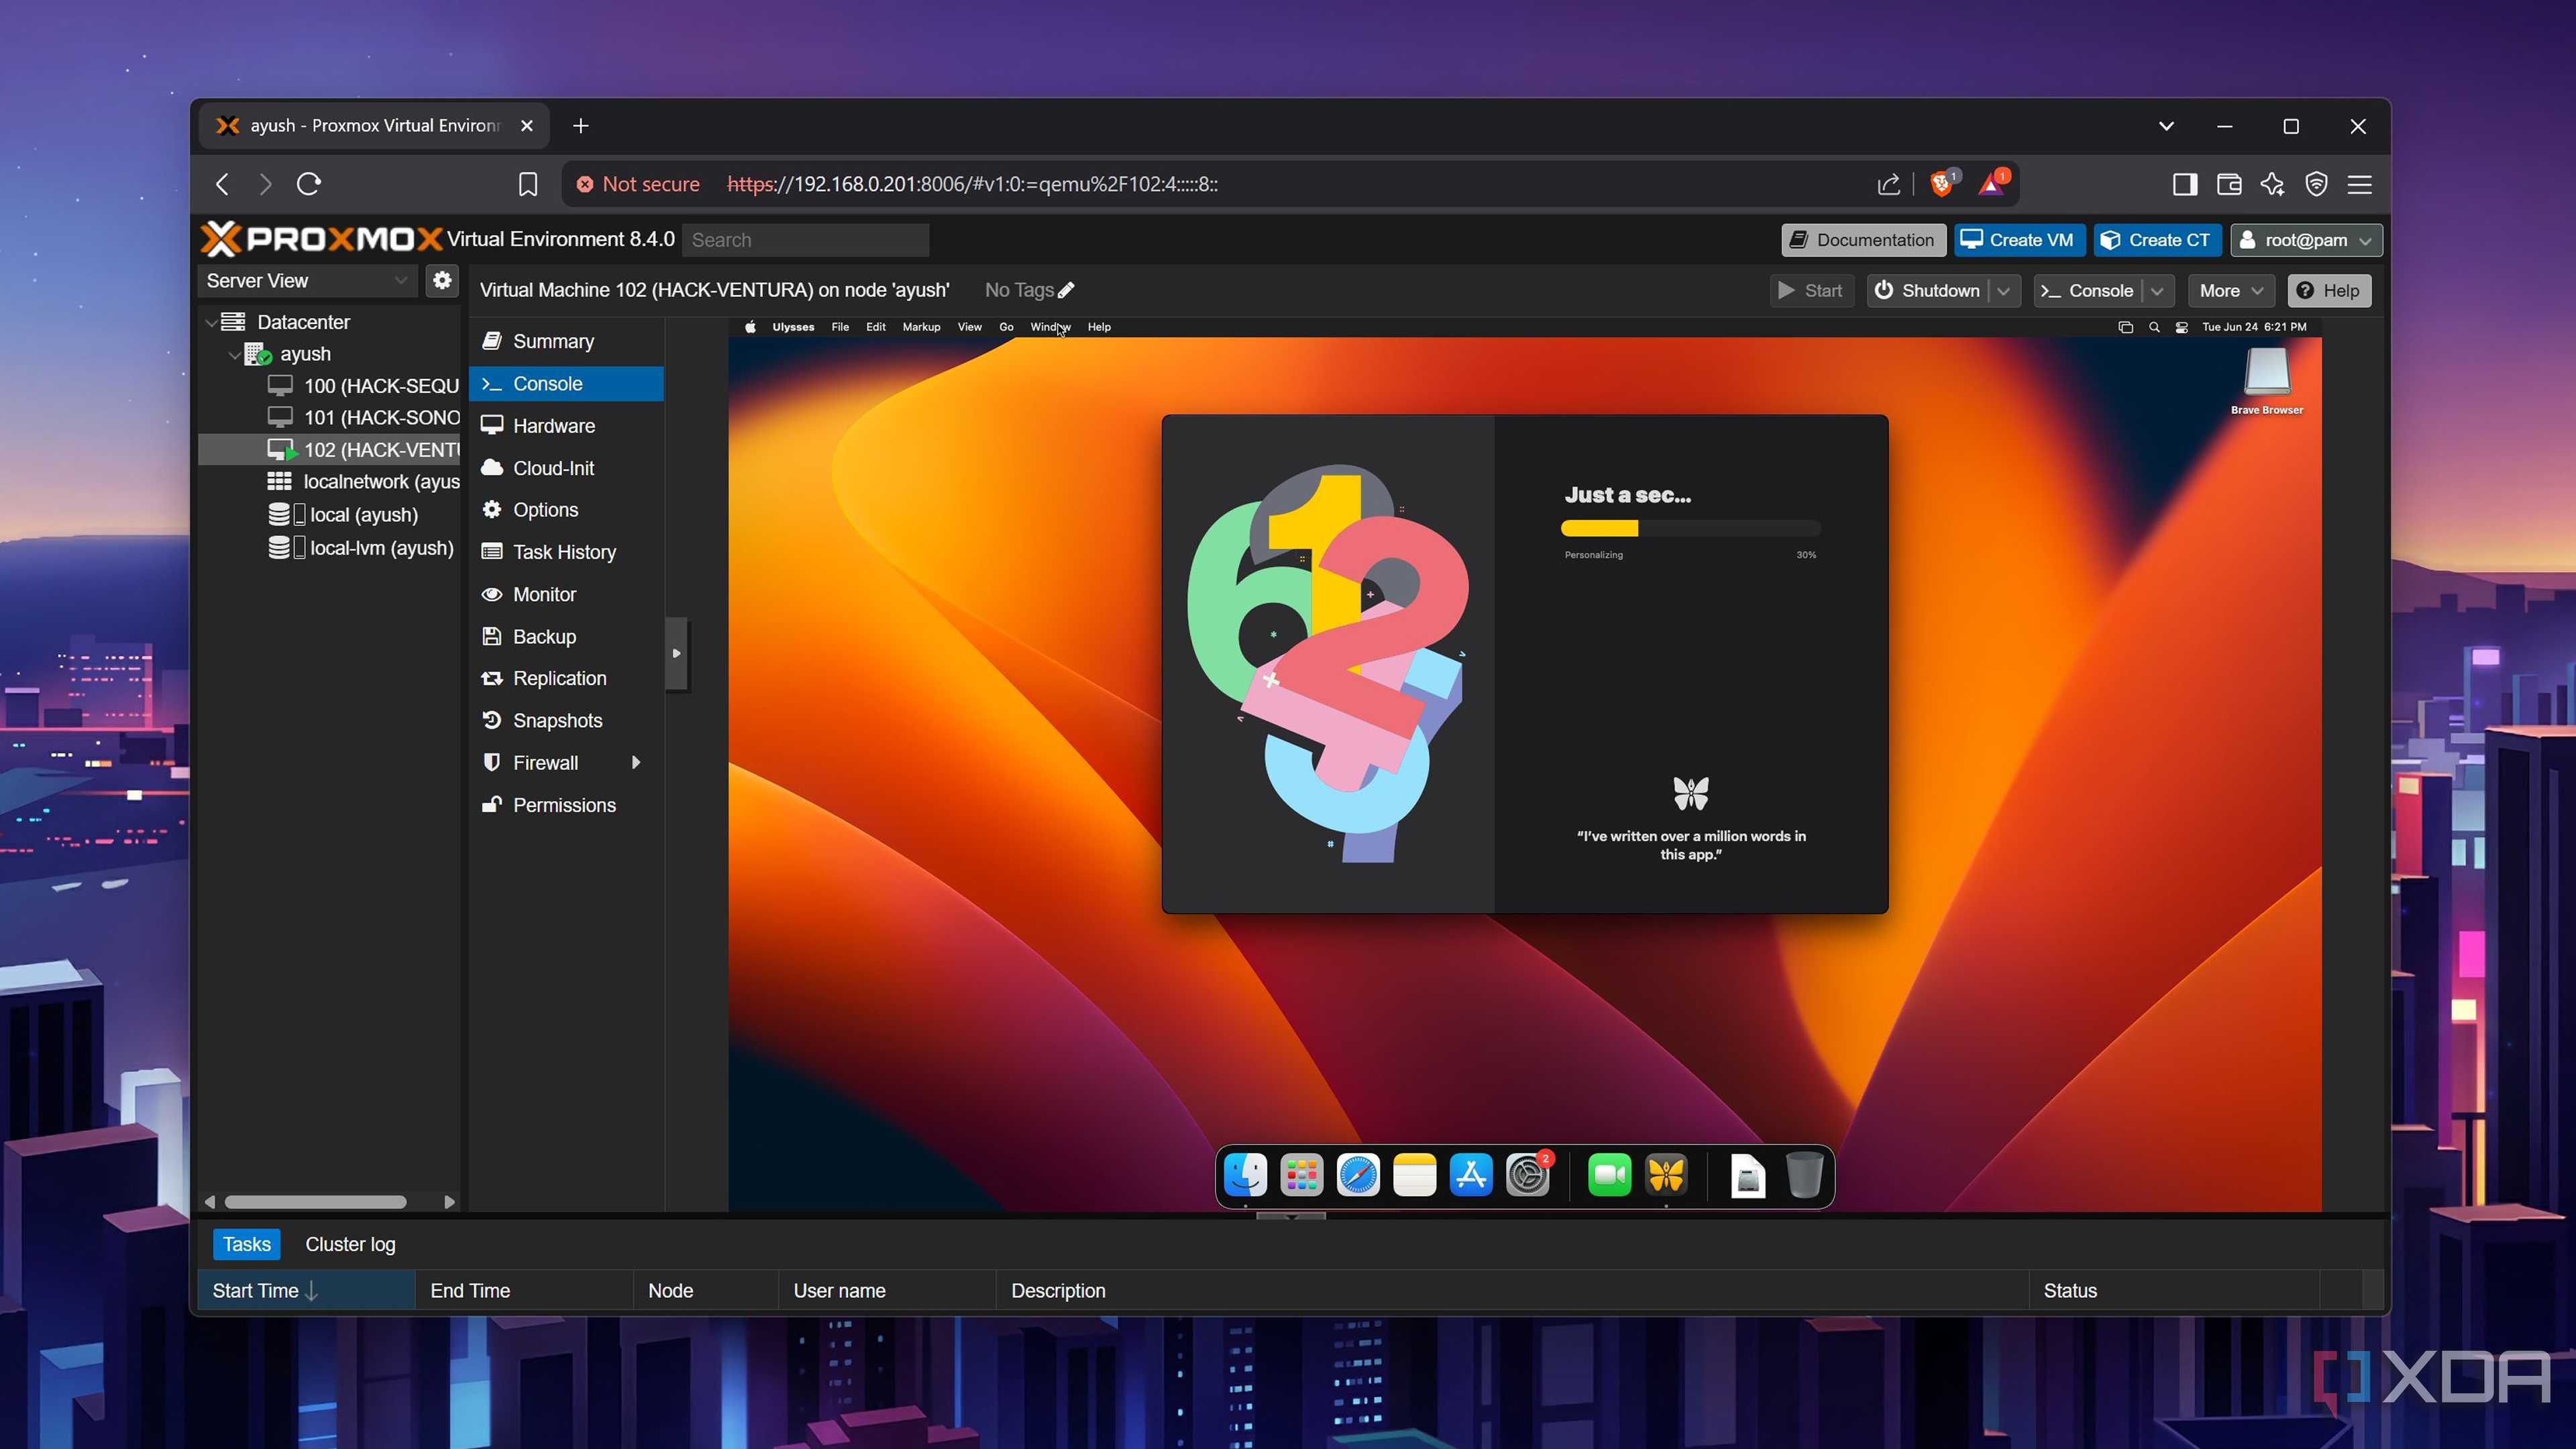Expand the Shutdown options arrow
This screenshot has width=2576, height=1449.
click(x=2004, y=291)
